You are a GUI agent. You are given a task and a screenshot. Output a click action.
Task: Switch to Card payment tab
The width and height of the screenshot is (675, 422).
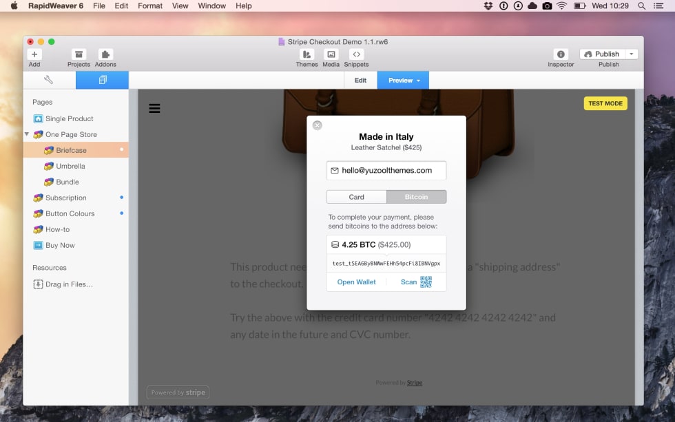[x=357, y=197]
